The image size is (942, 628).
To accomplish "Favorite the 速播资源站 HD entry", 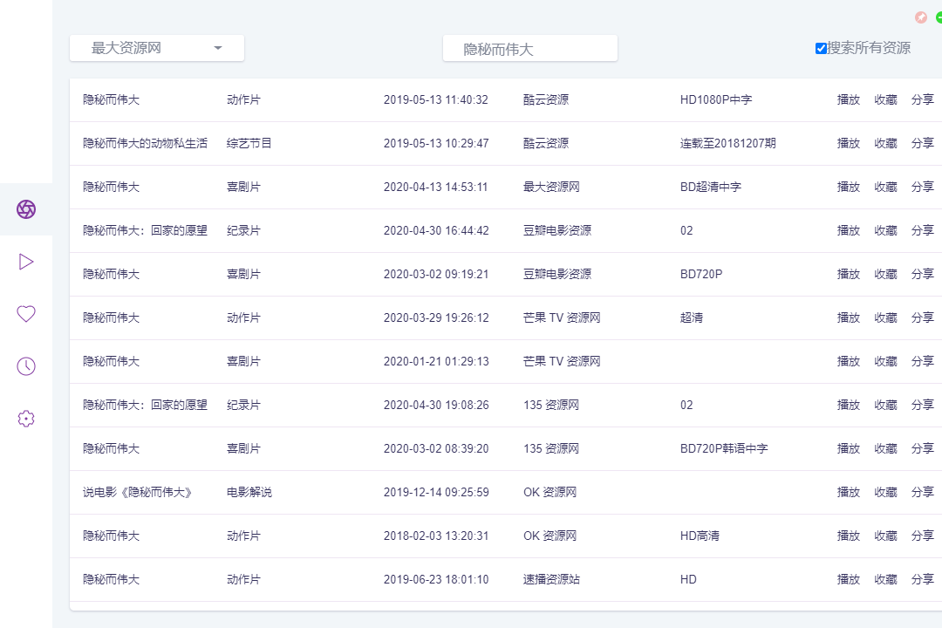I will click(885, 579).
